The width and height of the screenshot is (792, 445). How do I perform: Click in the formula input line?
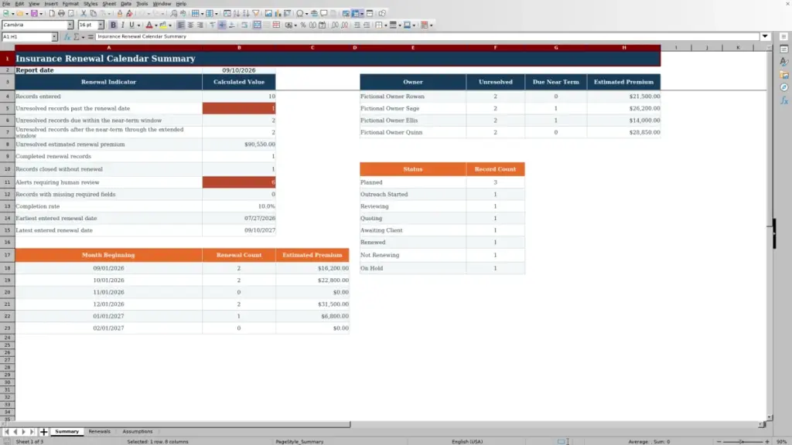[427, 36]
